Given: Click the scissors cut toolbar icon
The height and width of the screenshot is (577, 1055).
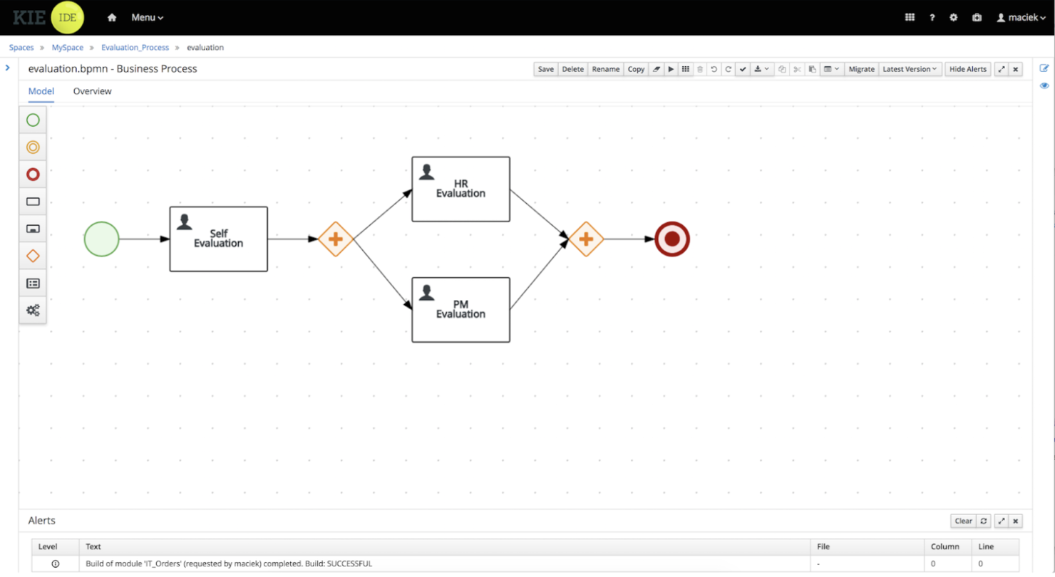Looking at the screenshot, I should click(x=797, y=69).
